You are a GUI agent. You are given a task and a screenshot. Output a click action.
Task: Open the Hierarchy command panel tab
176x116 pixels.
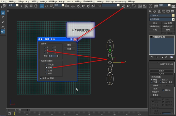pyautogui.click(x=159, y=11)
